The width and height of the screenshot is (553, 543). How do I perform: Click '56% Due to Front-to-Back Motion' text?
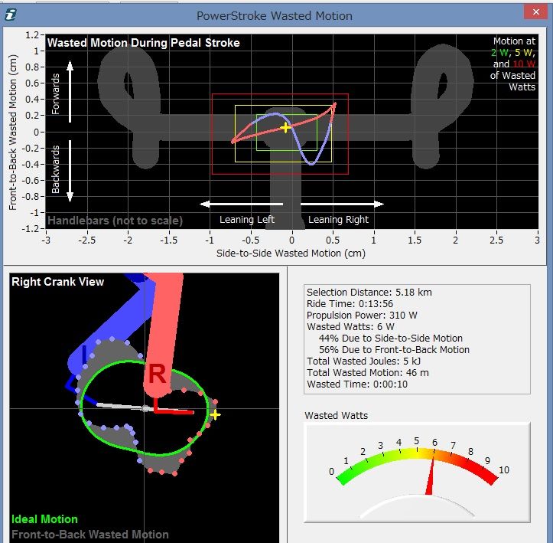[394, 349]
